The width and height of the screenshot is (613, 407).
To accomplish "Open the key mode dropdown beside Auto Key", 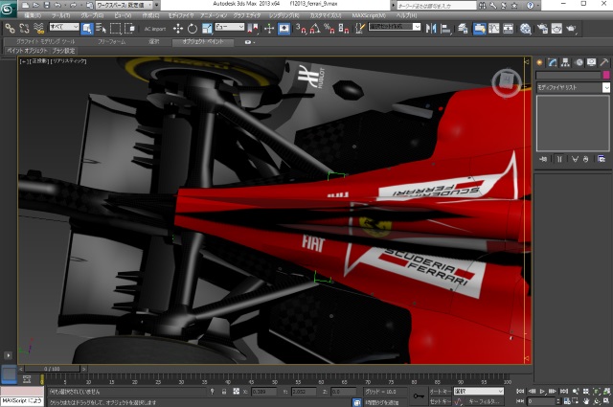I will tap(479, 392).
